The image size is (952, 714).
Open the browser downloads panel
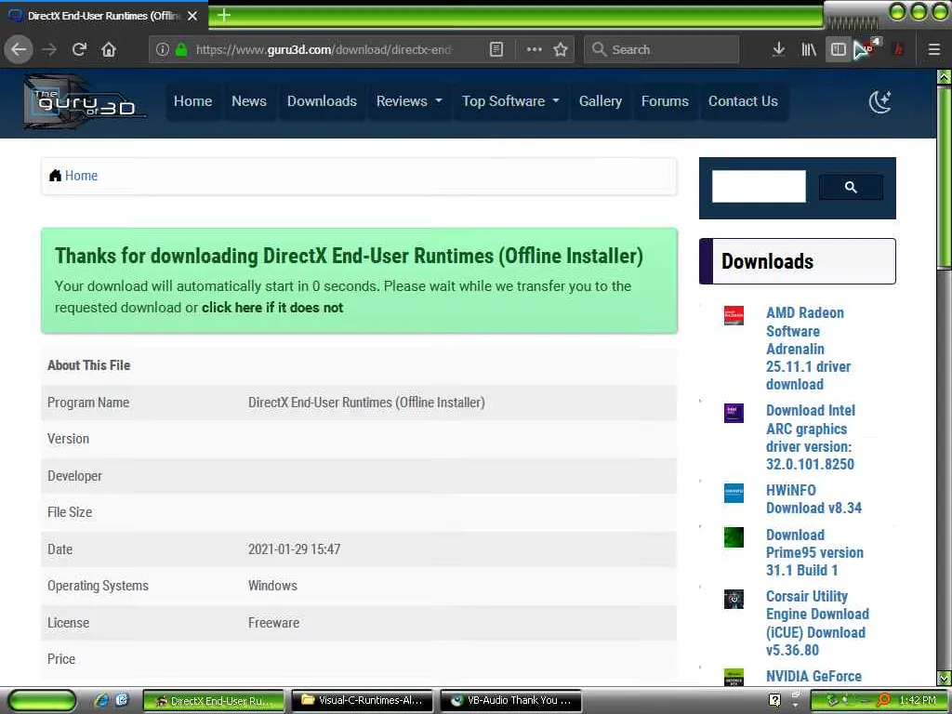pos(778,49)
